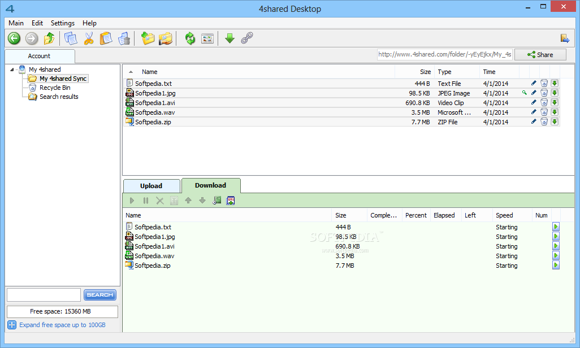Sort file list by Name column
Viewport: 580px width, 348px height.
coord(149,72)
